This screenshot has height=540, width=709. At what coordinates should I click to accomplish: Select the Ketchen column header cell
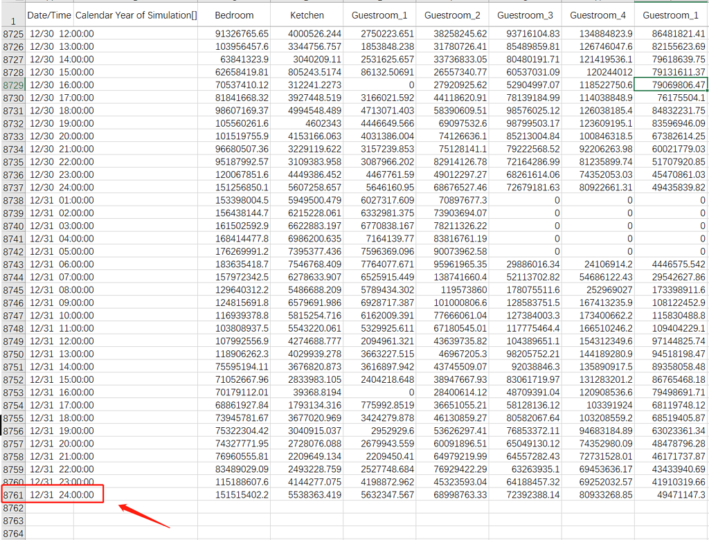click(x=307, y=15)
